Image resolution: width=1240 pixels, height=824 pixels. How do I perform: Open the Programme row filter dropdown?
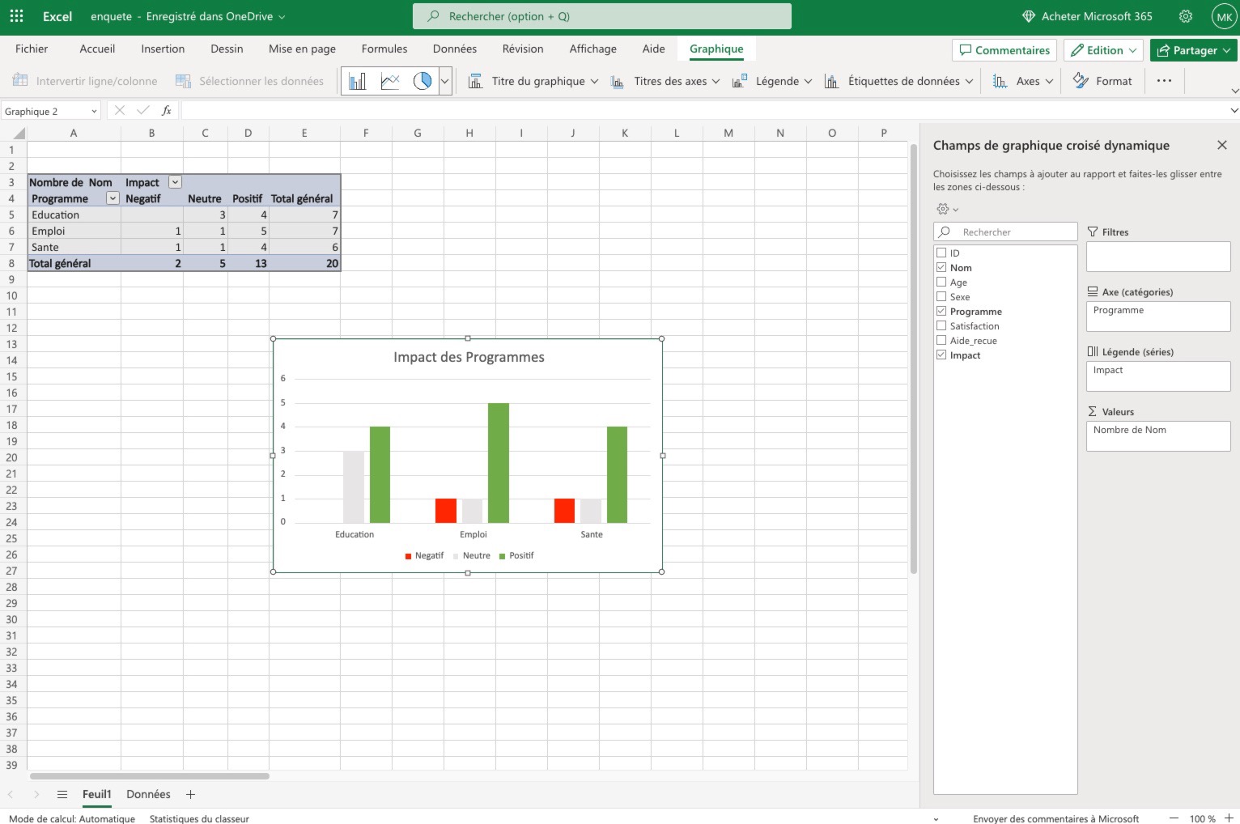pos(113,198)
